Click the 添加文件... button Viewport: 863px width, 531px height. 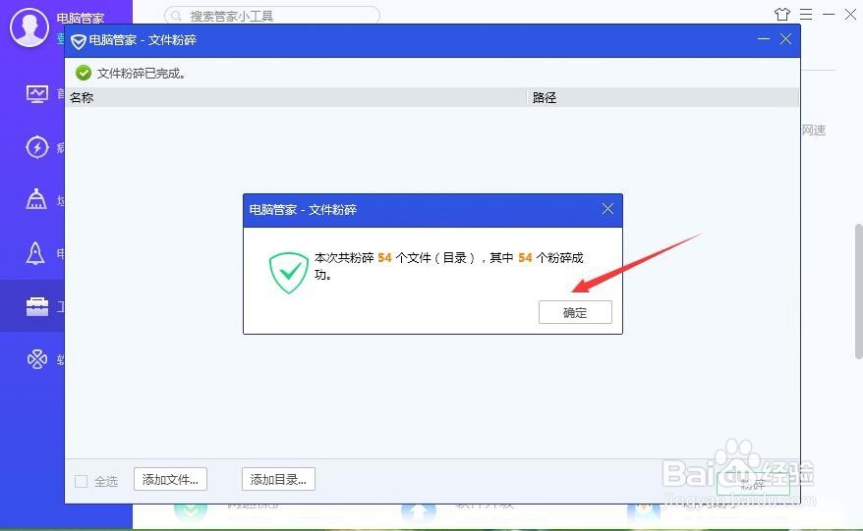tap(170, 479)
